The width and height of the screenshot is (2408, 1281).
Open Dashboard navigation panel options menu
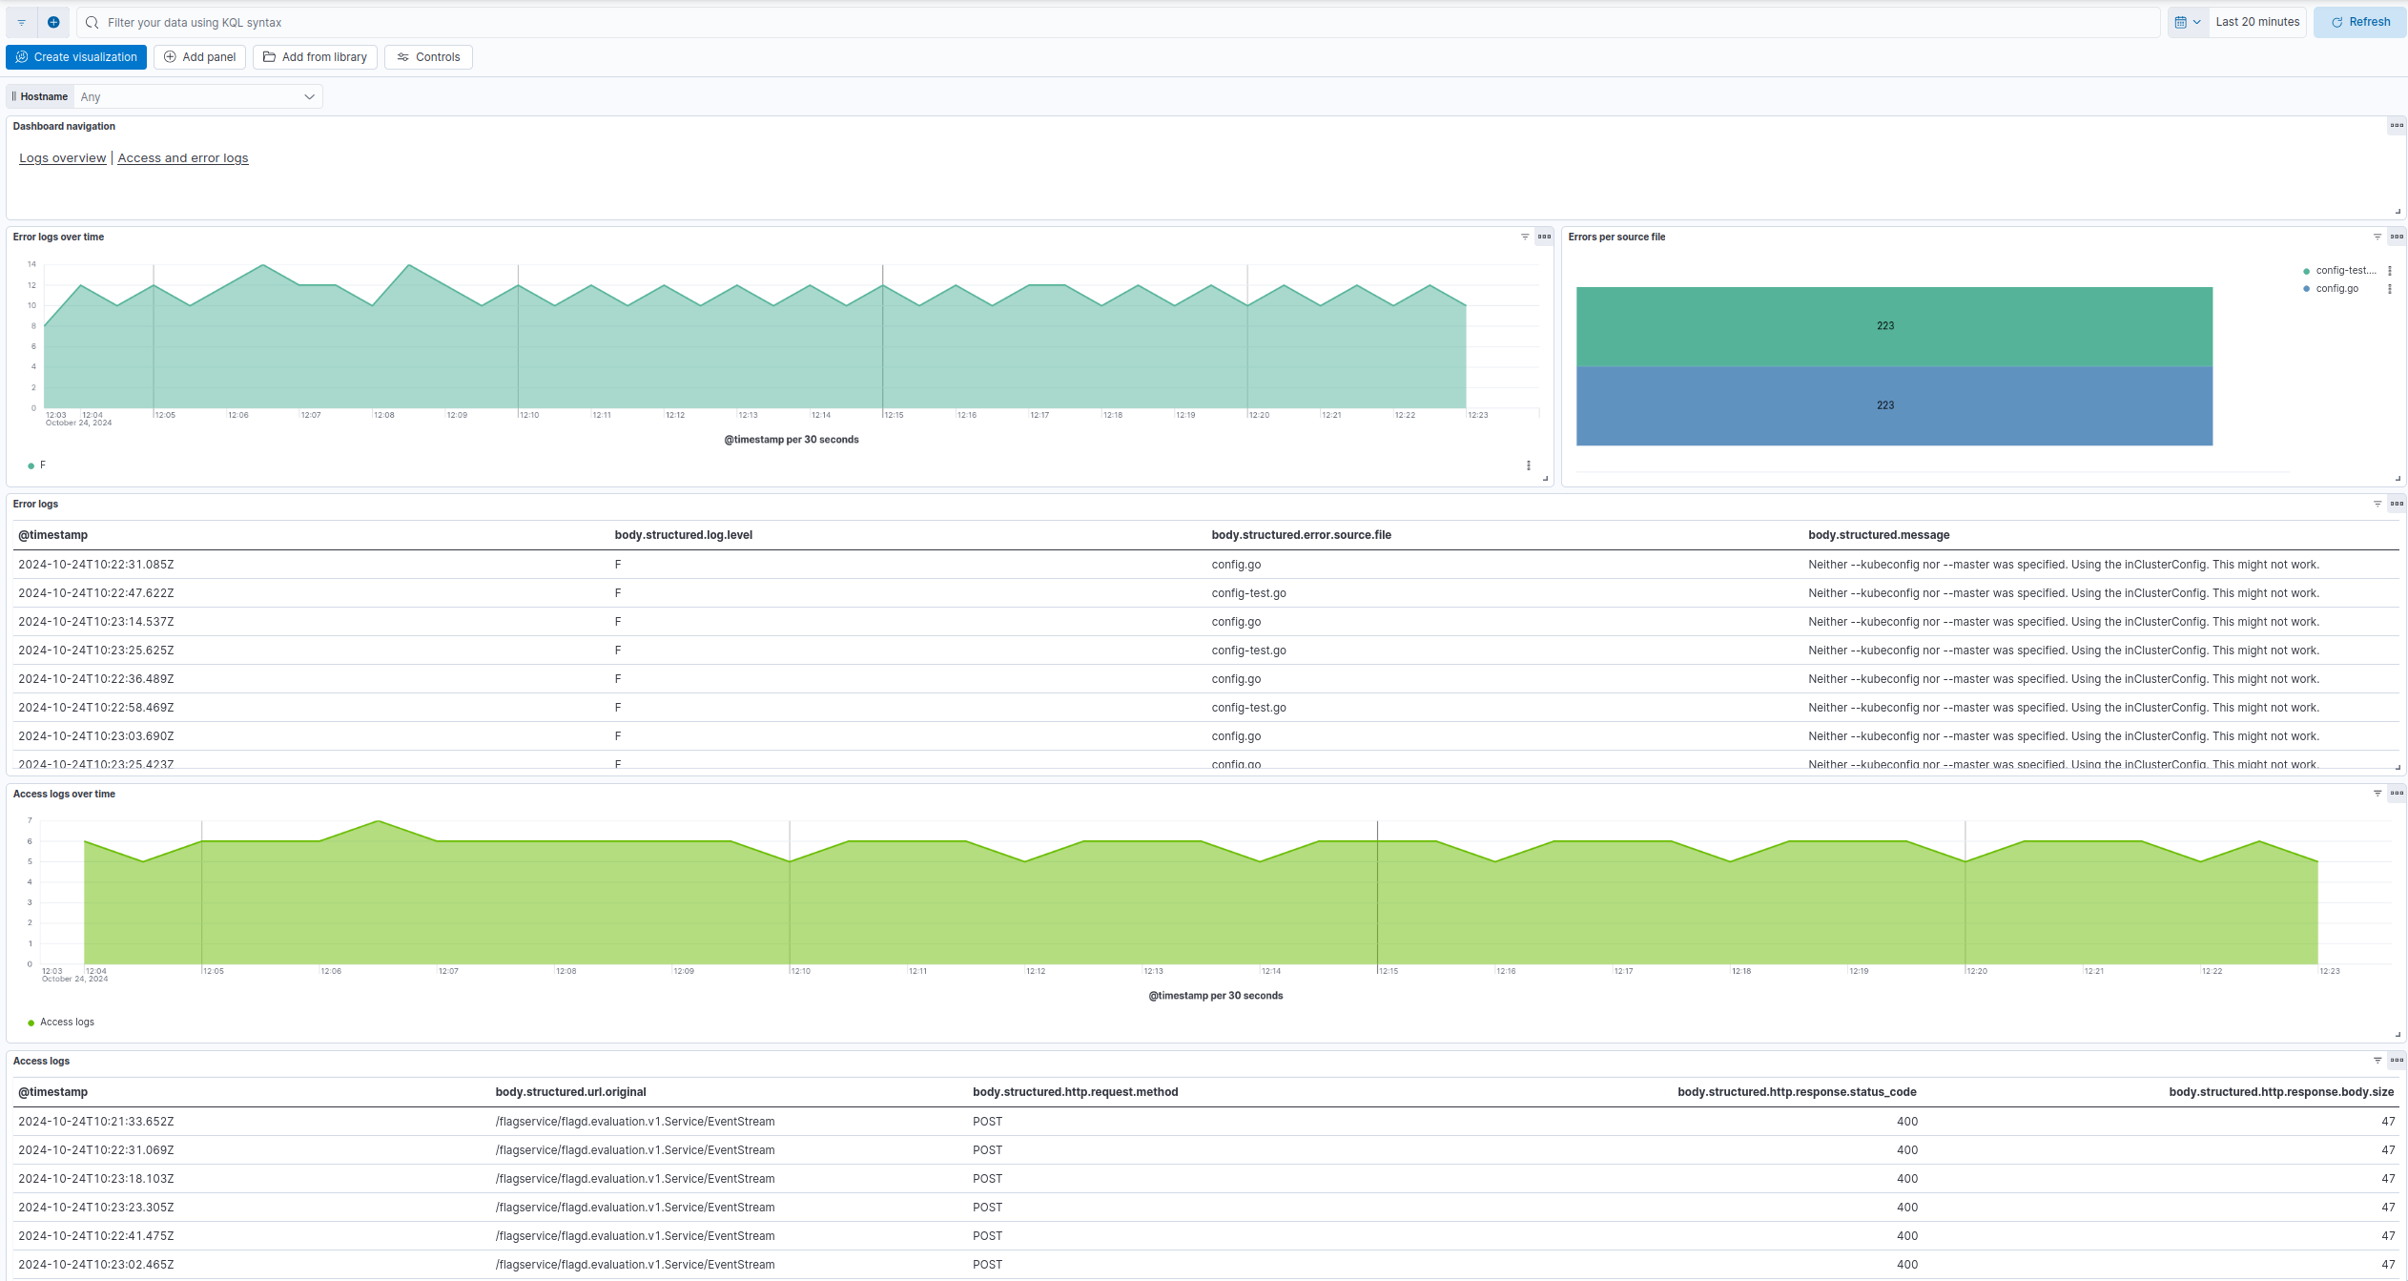2396,126
